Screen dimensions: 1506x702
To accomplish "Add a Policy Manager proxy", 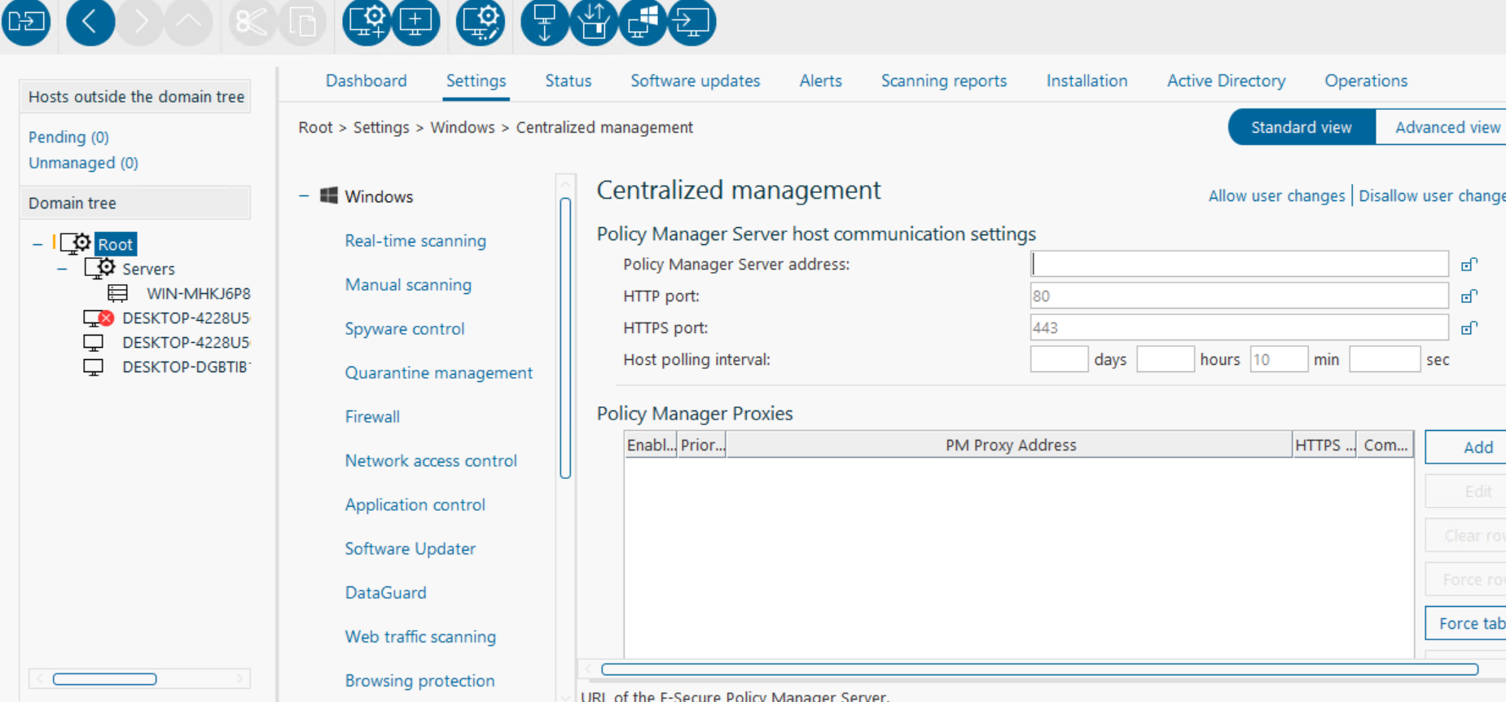I will coord(1465,447).
